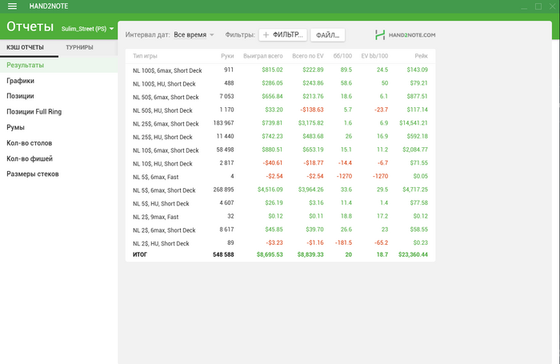
Task: Click the winnings value $815.02
Action: (272, 70)
